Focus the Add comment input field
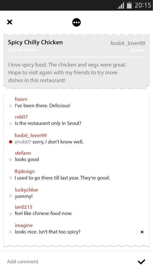Screen dimensions: 153x272 [x=69, y=262]
